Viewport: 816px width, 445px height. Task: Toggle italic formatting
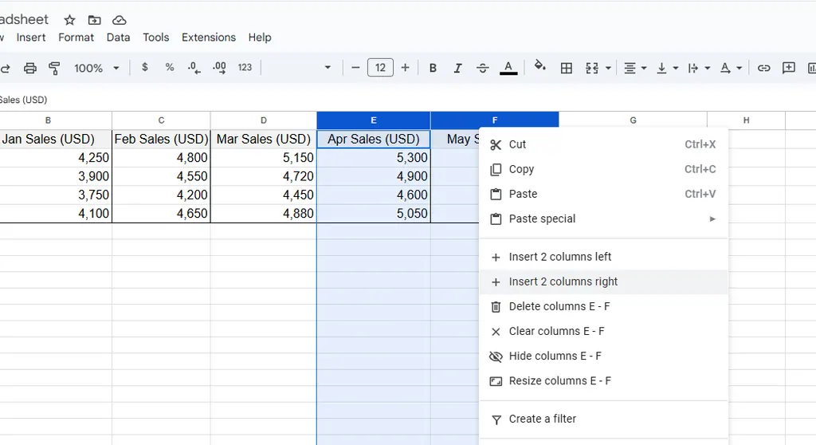point(457,68)
